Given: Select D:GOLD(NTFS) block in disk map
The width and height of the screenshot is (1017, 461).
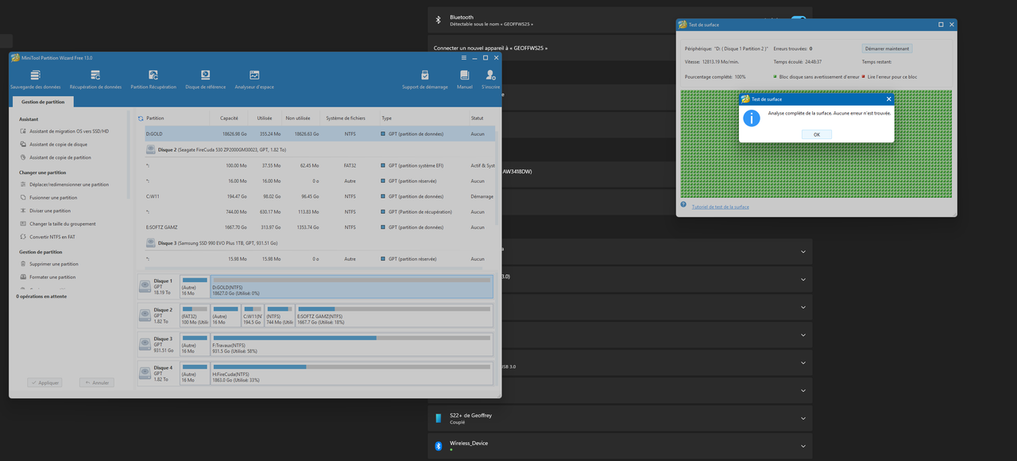Looking at the screenshot, I should pyautogui.click(x=352, y=286).
